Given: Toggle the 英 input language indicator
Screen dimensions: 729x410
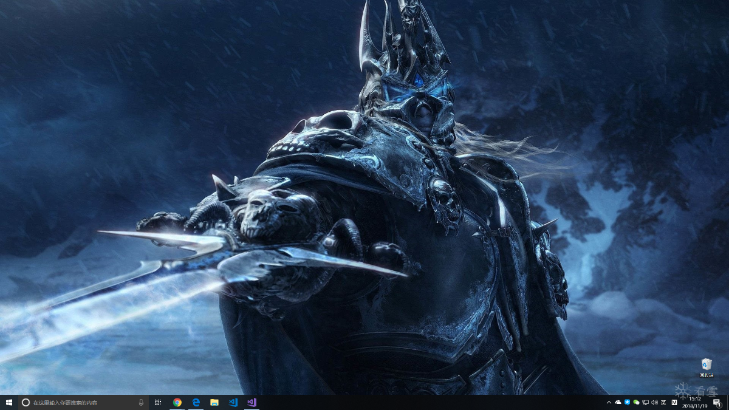Looking at the screenshot, I should tap(663, 402).
